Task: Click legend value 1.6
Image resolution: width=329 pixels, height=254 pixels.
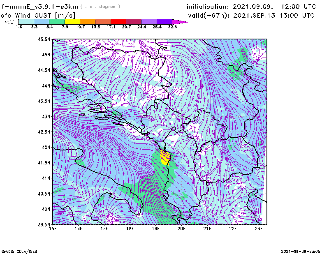Action: 19,27
